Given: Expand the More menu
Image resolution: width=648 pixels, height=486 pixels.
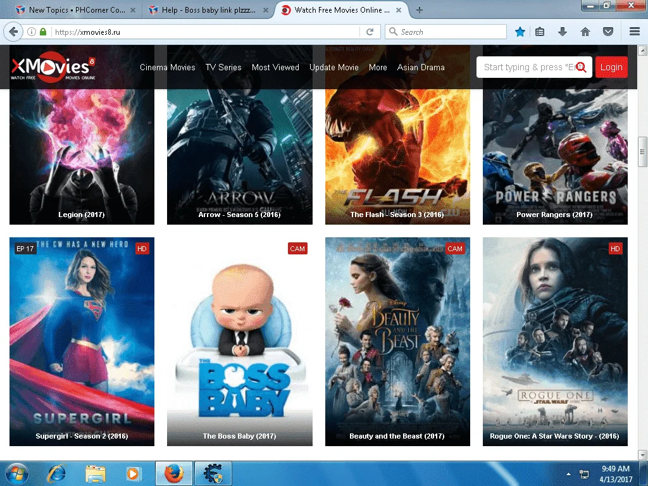Looking at the screenshot, I should [x=378, y=67].
